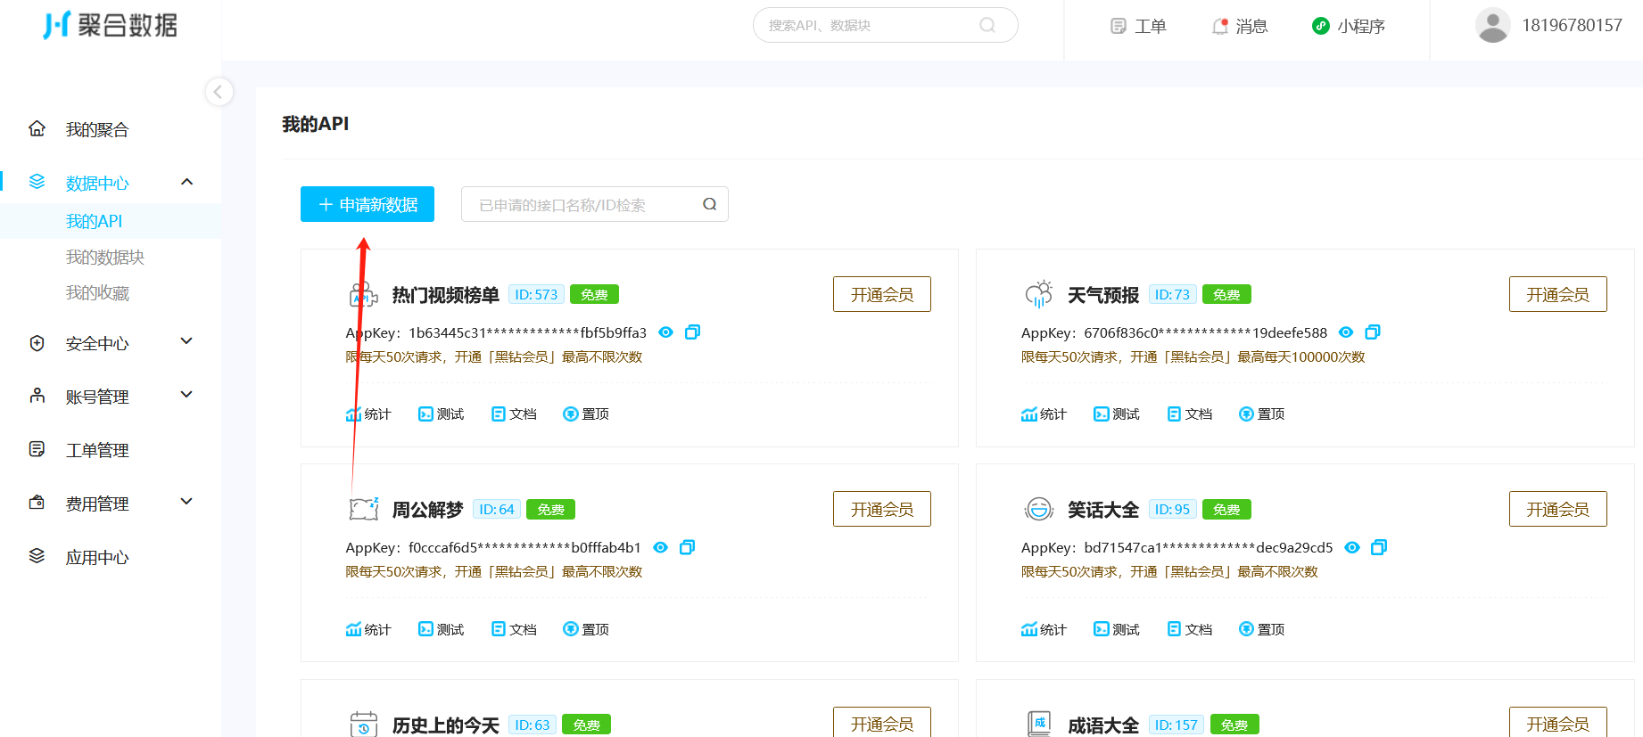Click the ID: 573 tag
Image resolution: width=1643 pixels, height=737 pixels.
point(536,294)
